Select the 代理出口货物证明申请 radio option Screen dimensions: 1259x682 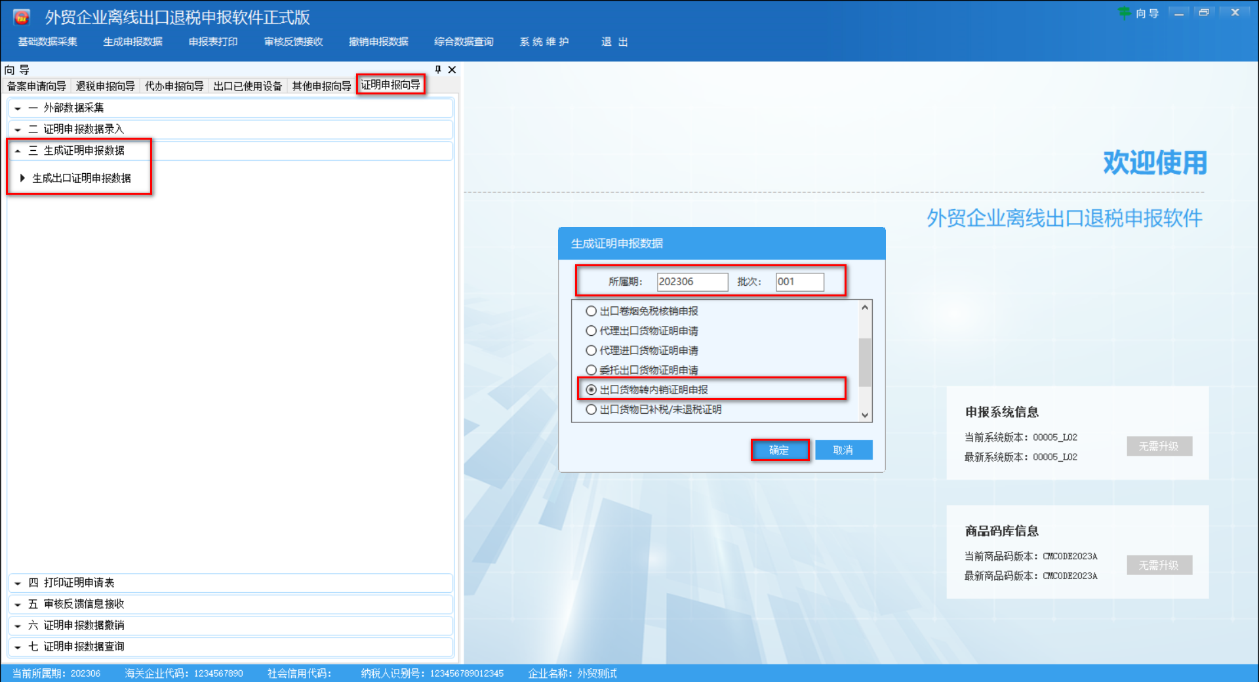click(x=591, y=331)
